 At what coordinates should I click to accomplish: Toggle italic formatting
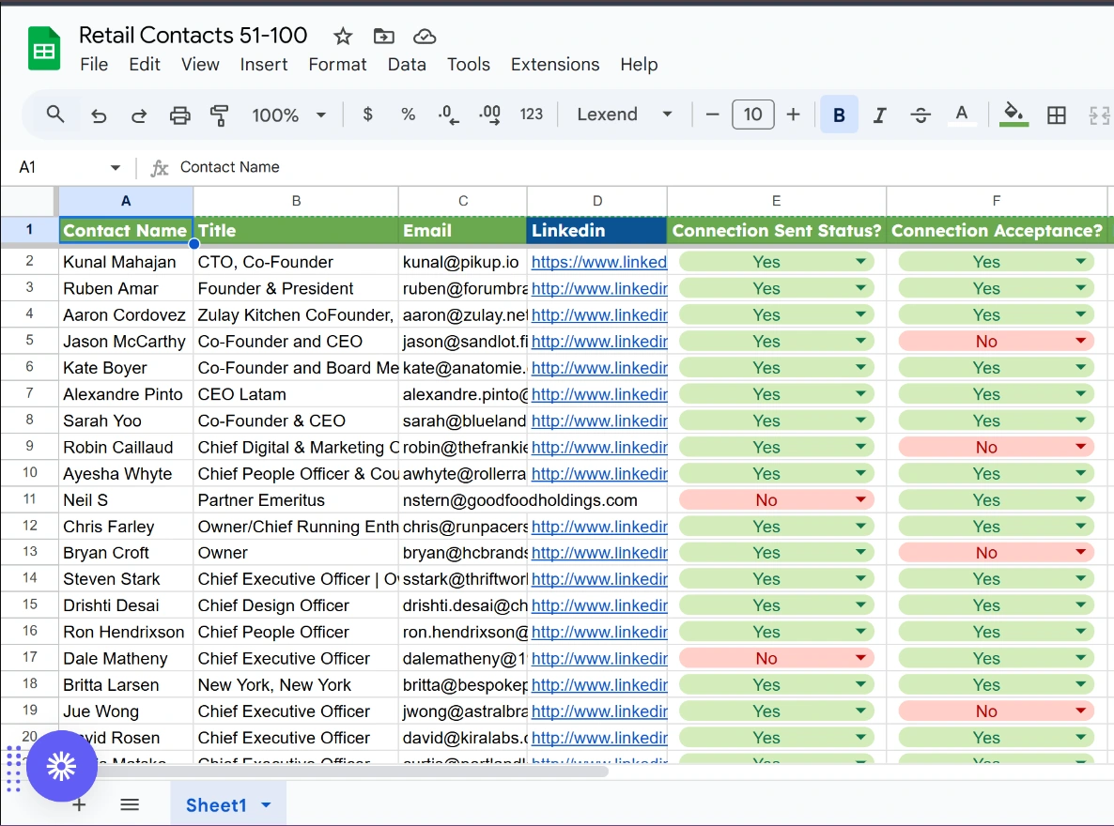point(880,115)
